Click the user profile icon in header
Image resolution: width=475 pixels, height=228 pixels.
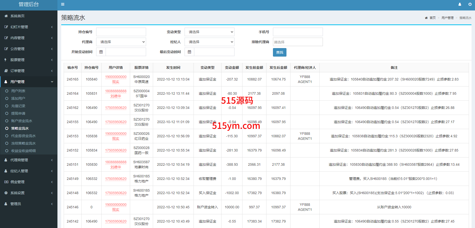coord(460,4)
